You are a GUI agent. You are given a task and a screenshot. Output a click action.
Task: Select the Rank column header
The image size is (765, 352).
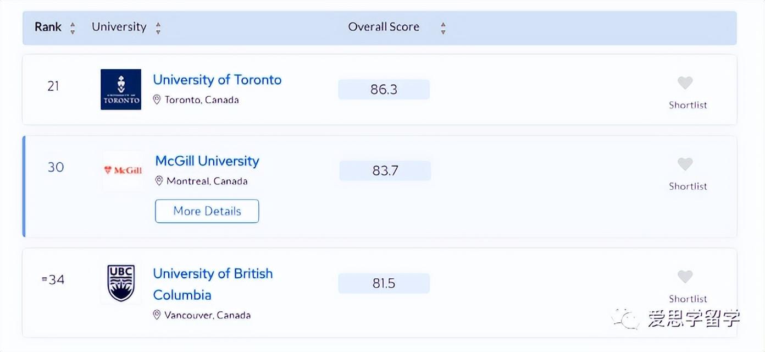click(x=48, y=27)
